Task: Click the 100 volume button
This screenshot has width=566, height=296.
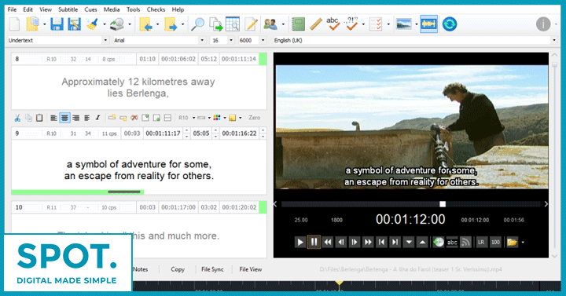Action: [495, 243]
